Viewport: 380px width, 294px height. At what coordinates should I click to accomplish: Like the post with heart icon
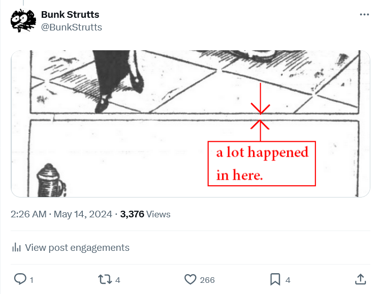tap(190, 279)
